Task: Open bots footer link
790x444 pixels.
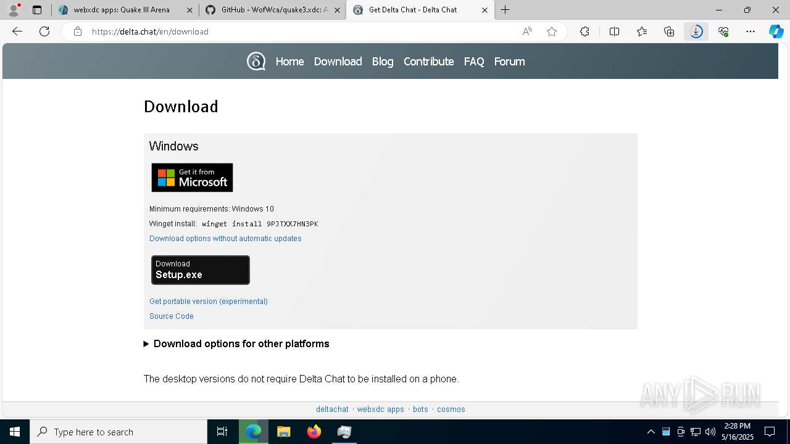Action: [420, 409]
